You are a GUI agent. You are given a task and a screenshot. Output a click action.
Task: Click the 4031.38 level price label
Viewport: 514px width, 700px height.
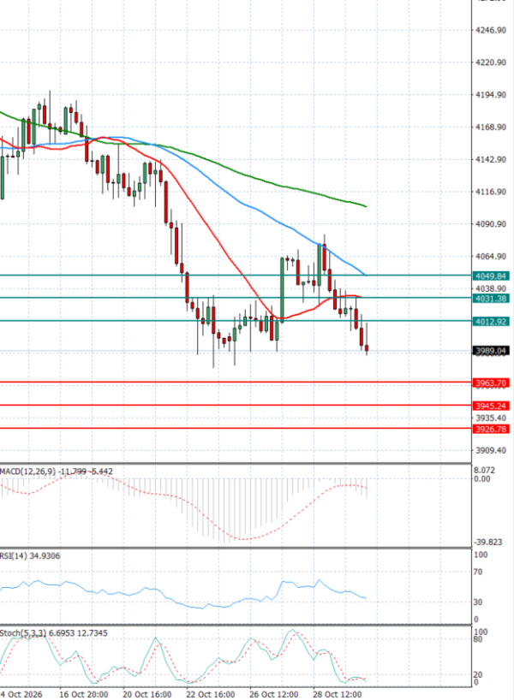[x=491, y=298]
